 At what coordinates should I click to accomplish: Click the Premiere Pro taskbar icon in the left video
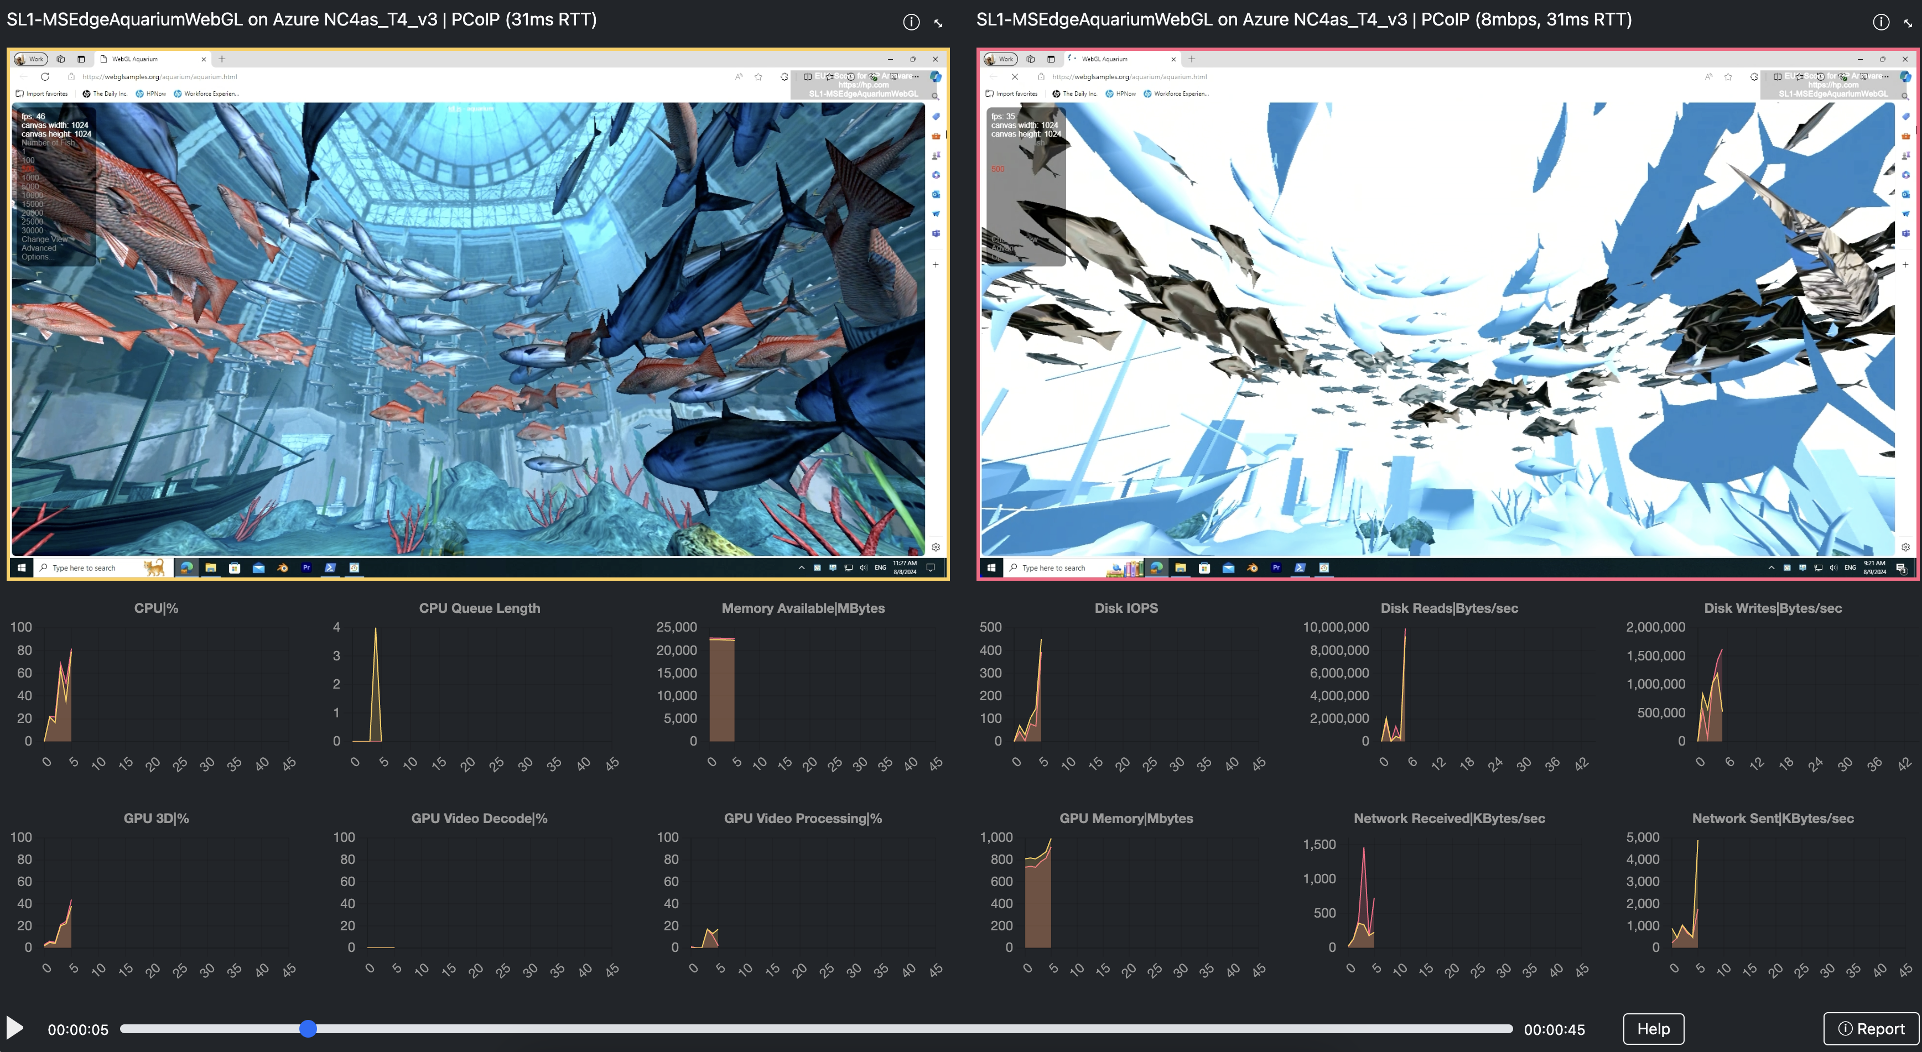[x=306, y=568]
